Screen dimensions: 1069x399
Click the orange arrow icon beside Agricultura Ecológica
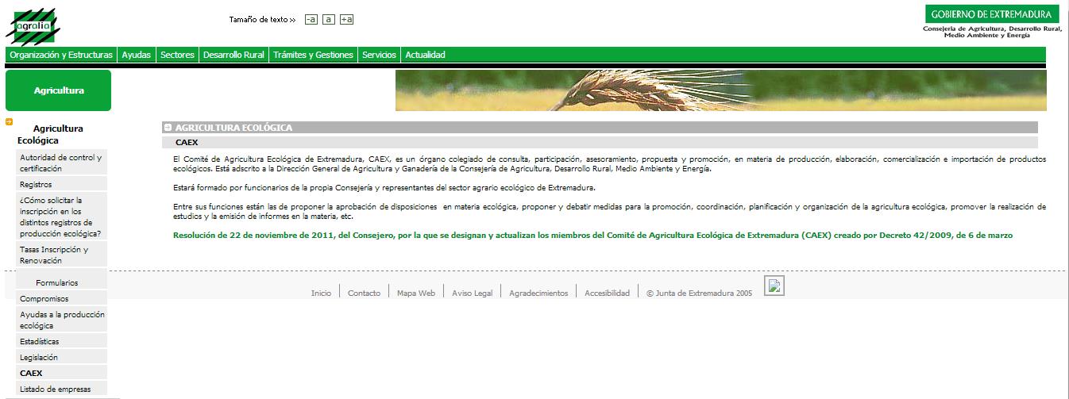[9, 122]
